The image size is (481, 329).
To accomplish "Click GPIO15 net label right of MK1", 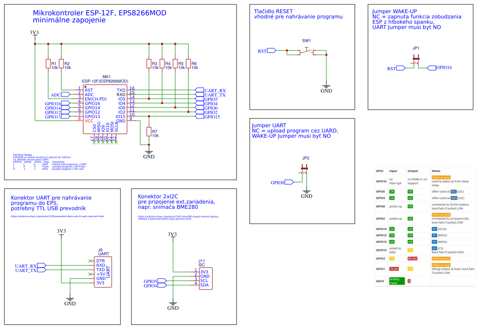I will [x=208, y=117].
